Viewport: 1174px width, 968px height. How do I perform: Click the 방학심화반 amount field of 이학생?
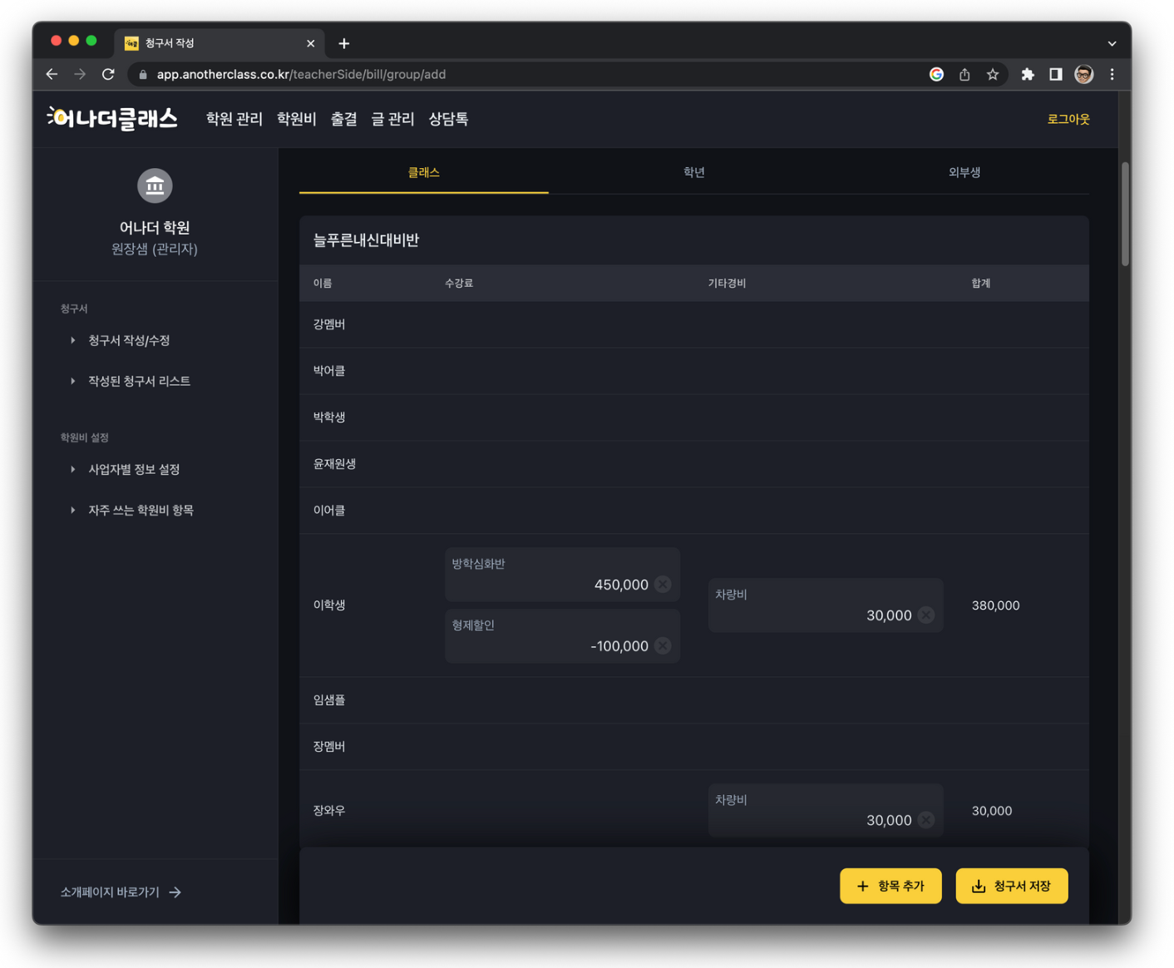click(x=563, y=575)
